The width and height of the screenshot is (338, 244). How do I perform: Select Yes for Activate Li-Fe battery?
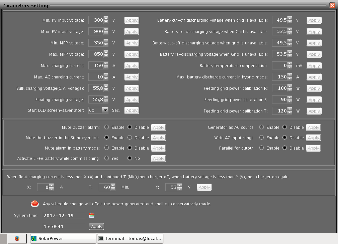click(x=106, y=158)
